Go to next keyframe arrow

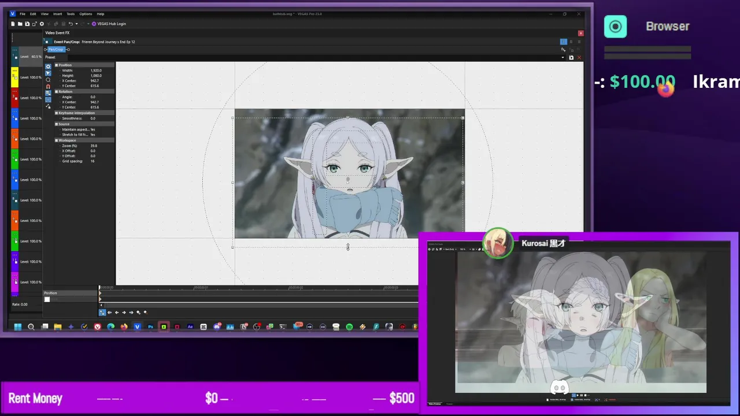[x=124, y=313]
